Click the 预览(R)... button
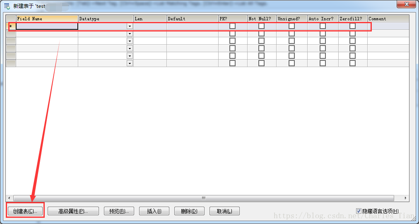This screenshot has width=419, height=224. pyautogui.click(x=119, y=211)
